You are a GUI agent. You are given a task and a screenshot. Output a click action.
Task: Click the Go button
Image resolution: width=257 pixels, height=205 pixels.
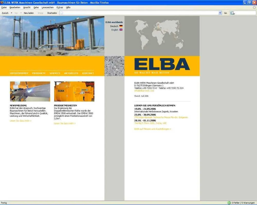[225, 13]
